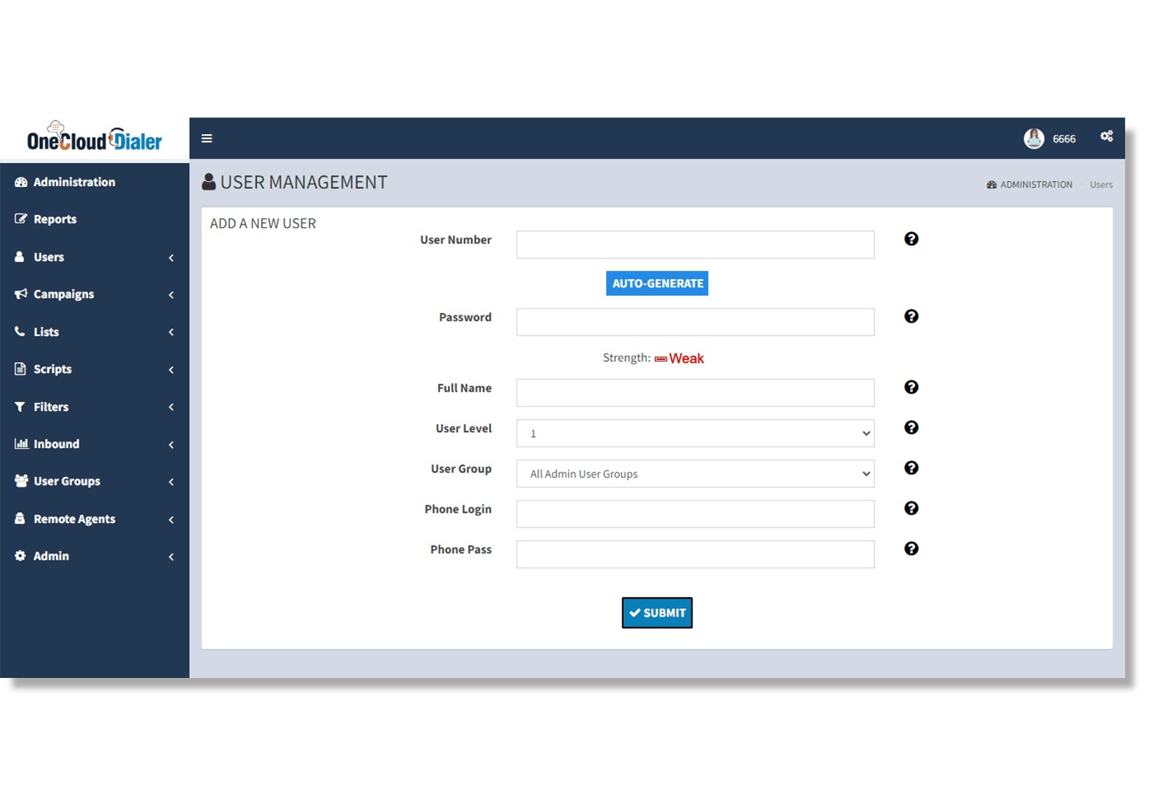Click Users in the breadcrumb trail
This screenshot has height=810, width=1154.
(x=1101, y=184)
